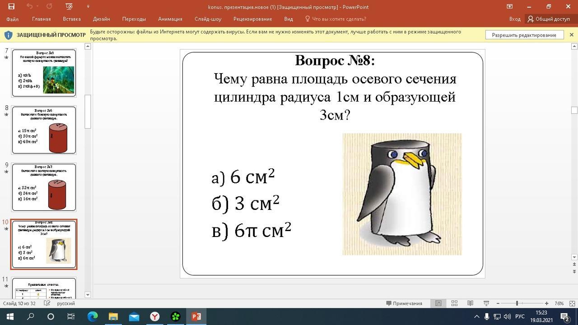Open the notification center icon
The image size is (578, 325).
(x=564, y=316)
